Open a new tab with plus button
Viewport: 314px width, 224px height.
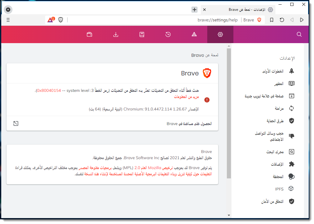point(194,10)
